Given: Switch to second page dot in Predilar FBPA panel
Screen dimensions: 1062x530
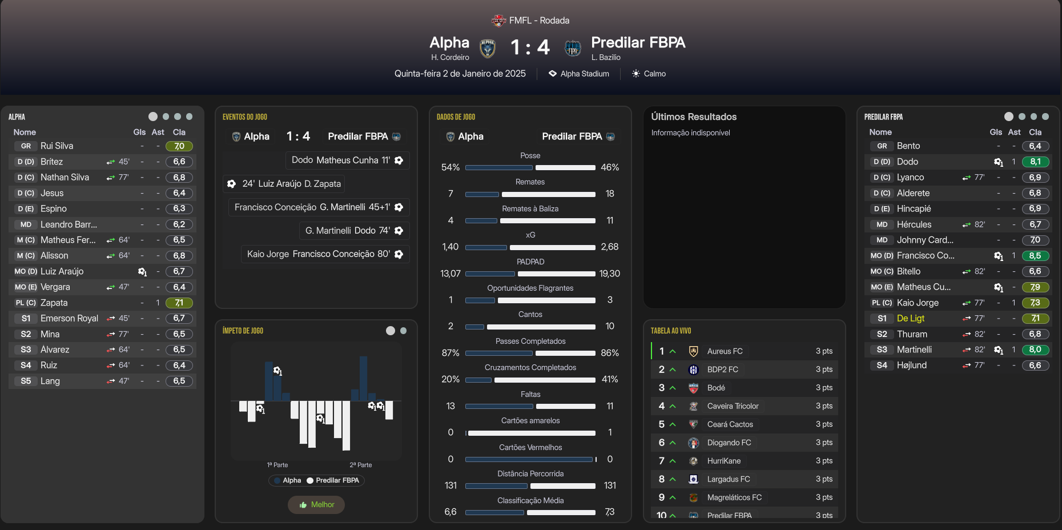Looking at the screenshot, I should point(1022,117).
